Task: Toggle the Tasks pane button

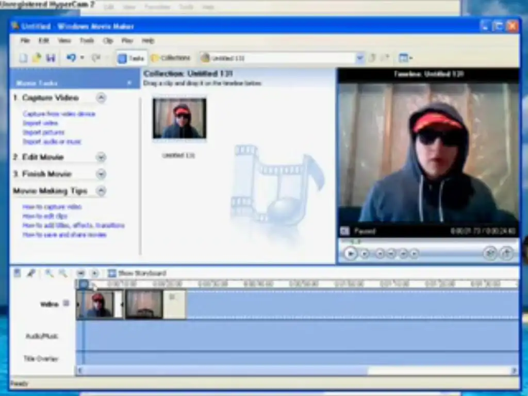Action: coord(131,58)
